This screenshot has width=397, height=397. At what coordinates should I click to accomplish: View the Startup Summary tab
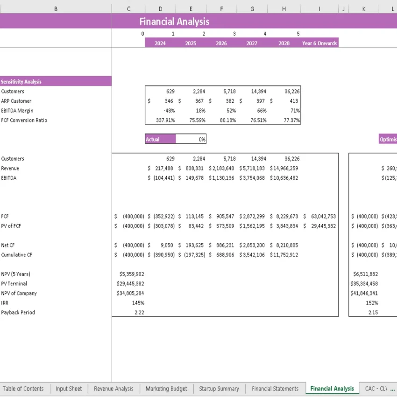pyautogui.click(x=219, y=388)
